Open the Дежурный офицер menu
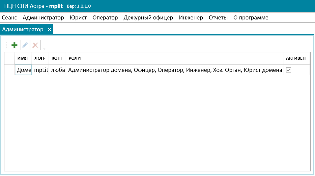The width and height of the screenshot is (315, 176). point(148,18)
